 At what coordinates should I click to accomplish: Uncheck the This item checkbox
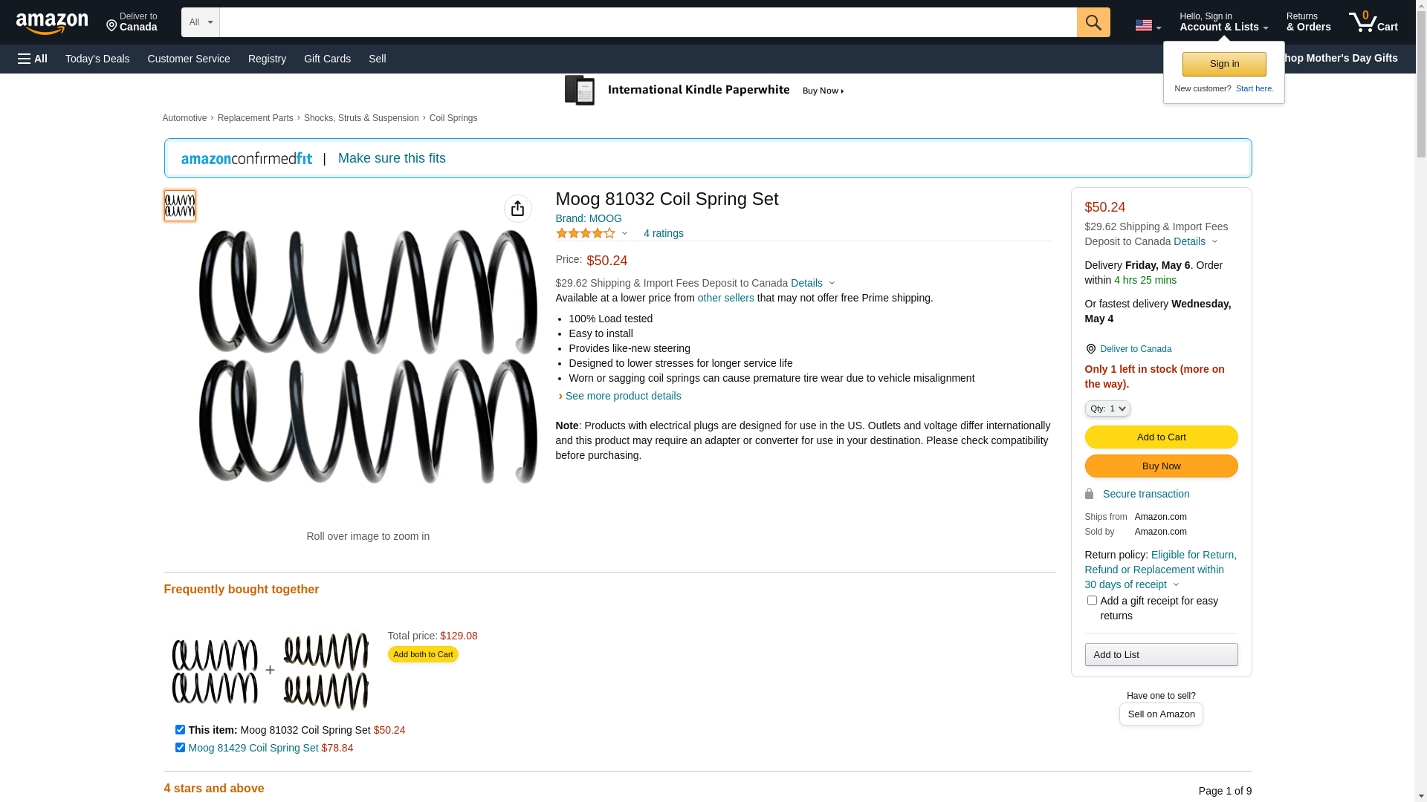(180, 729)
